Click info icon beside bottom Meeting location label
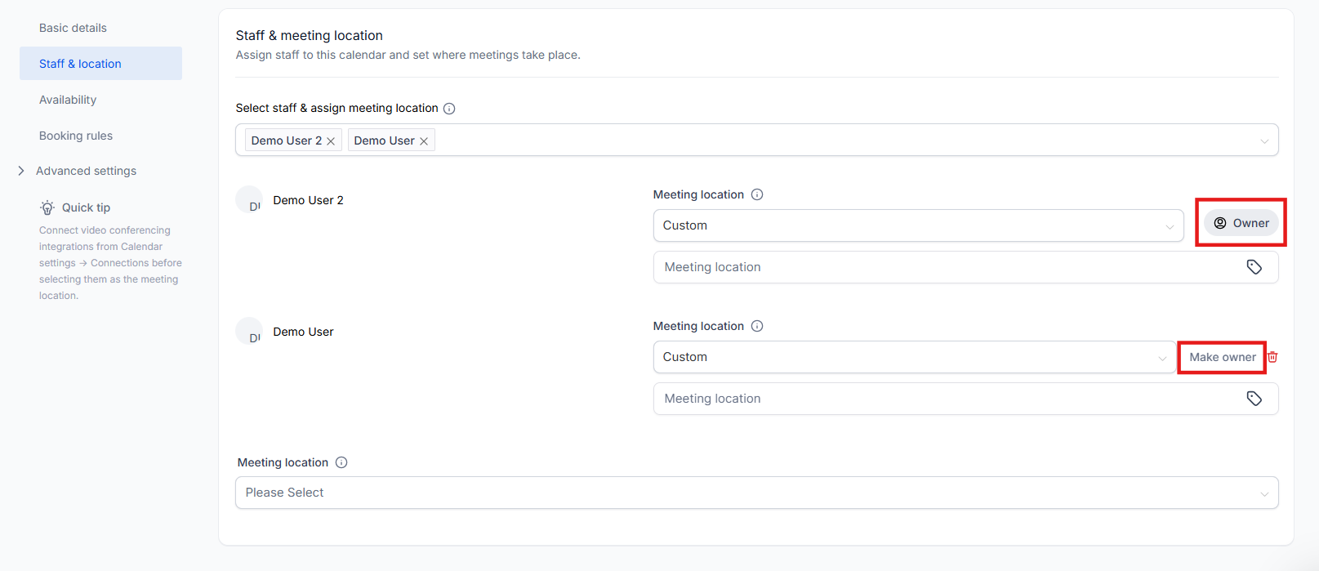 (341, 462)
